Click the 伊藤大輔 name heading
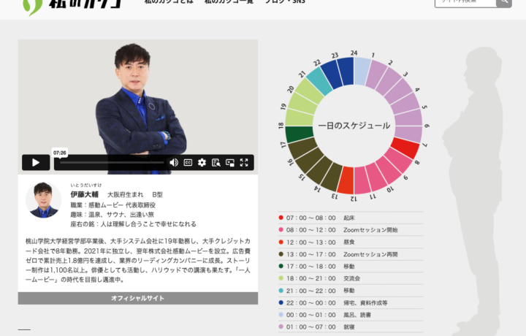Image resolution: width=526 pixels, height=336 pixels. [83, 195]
